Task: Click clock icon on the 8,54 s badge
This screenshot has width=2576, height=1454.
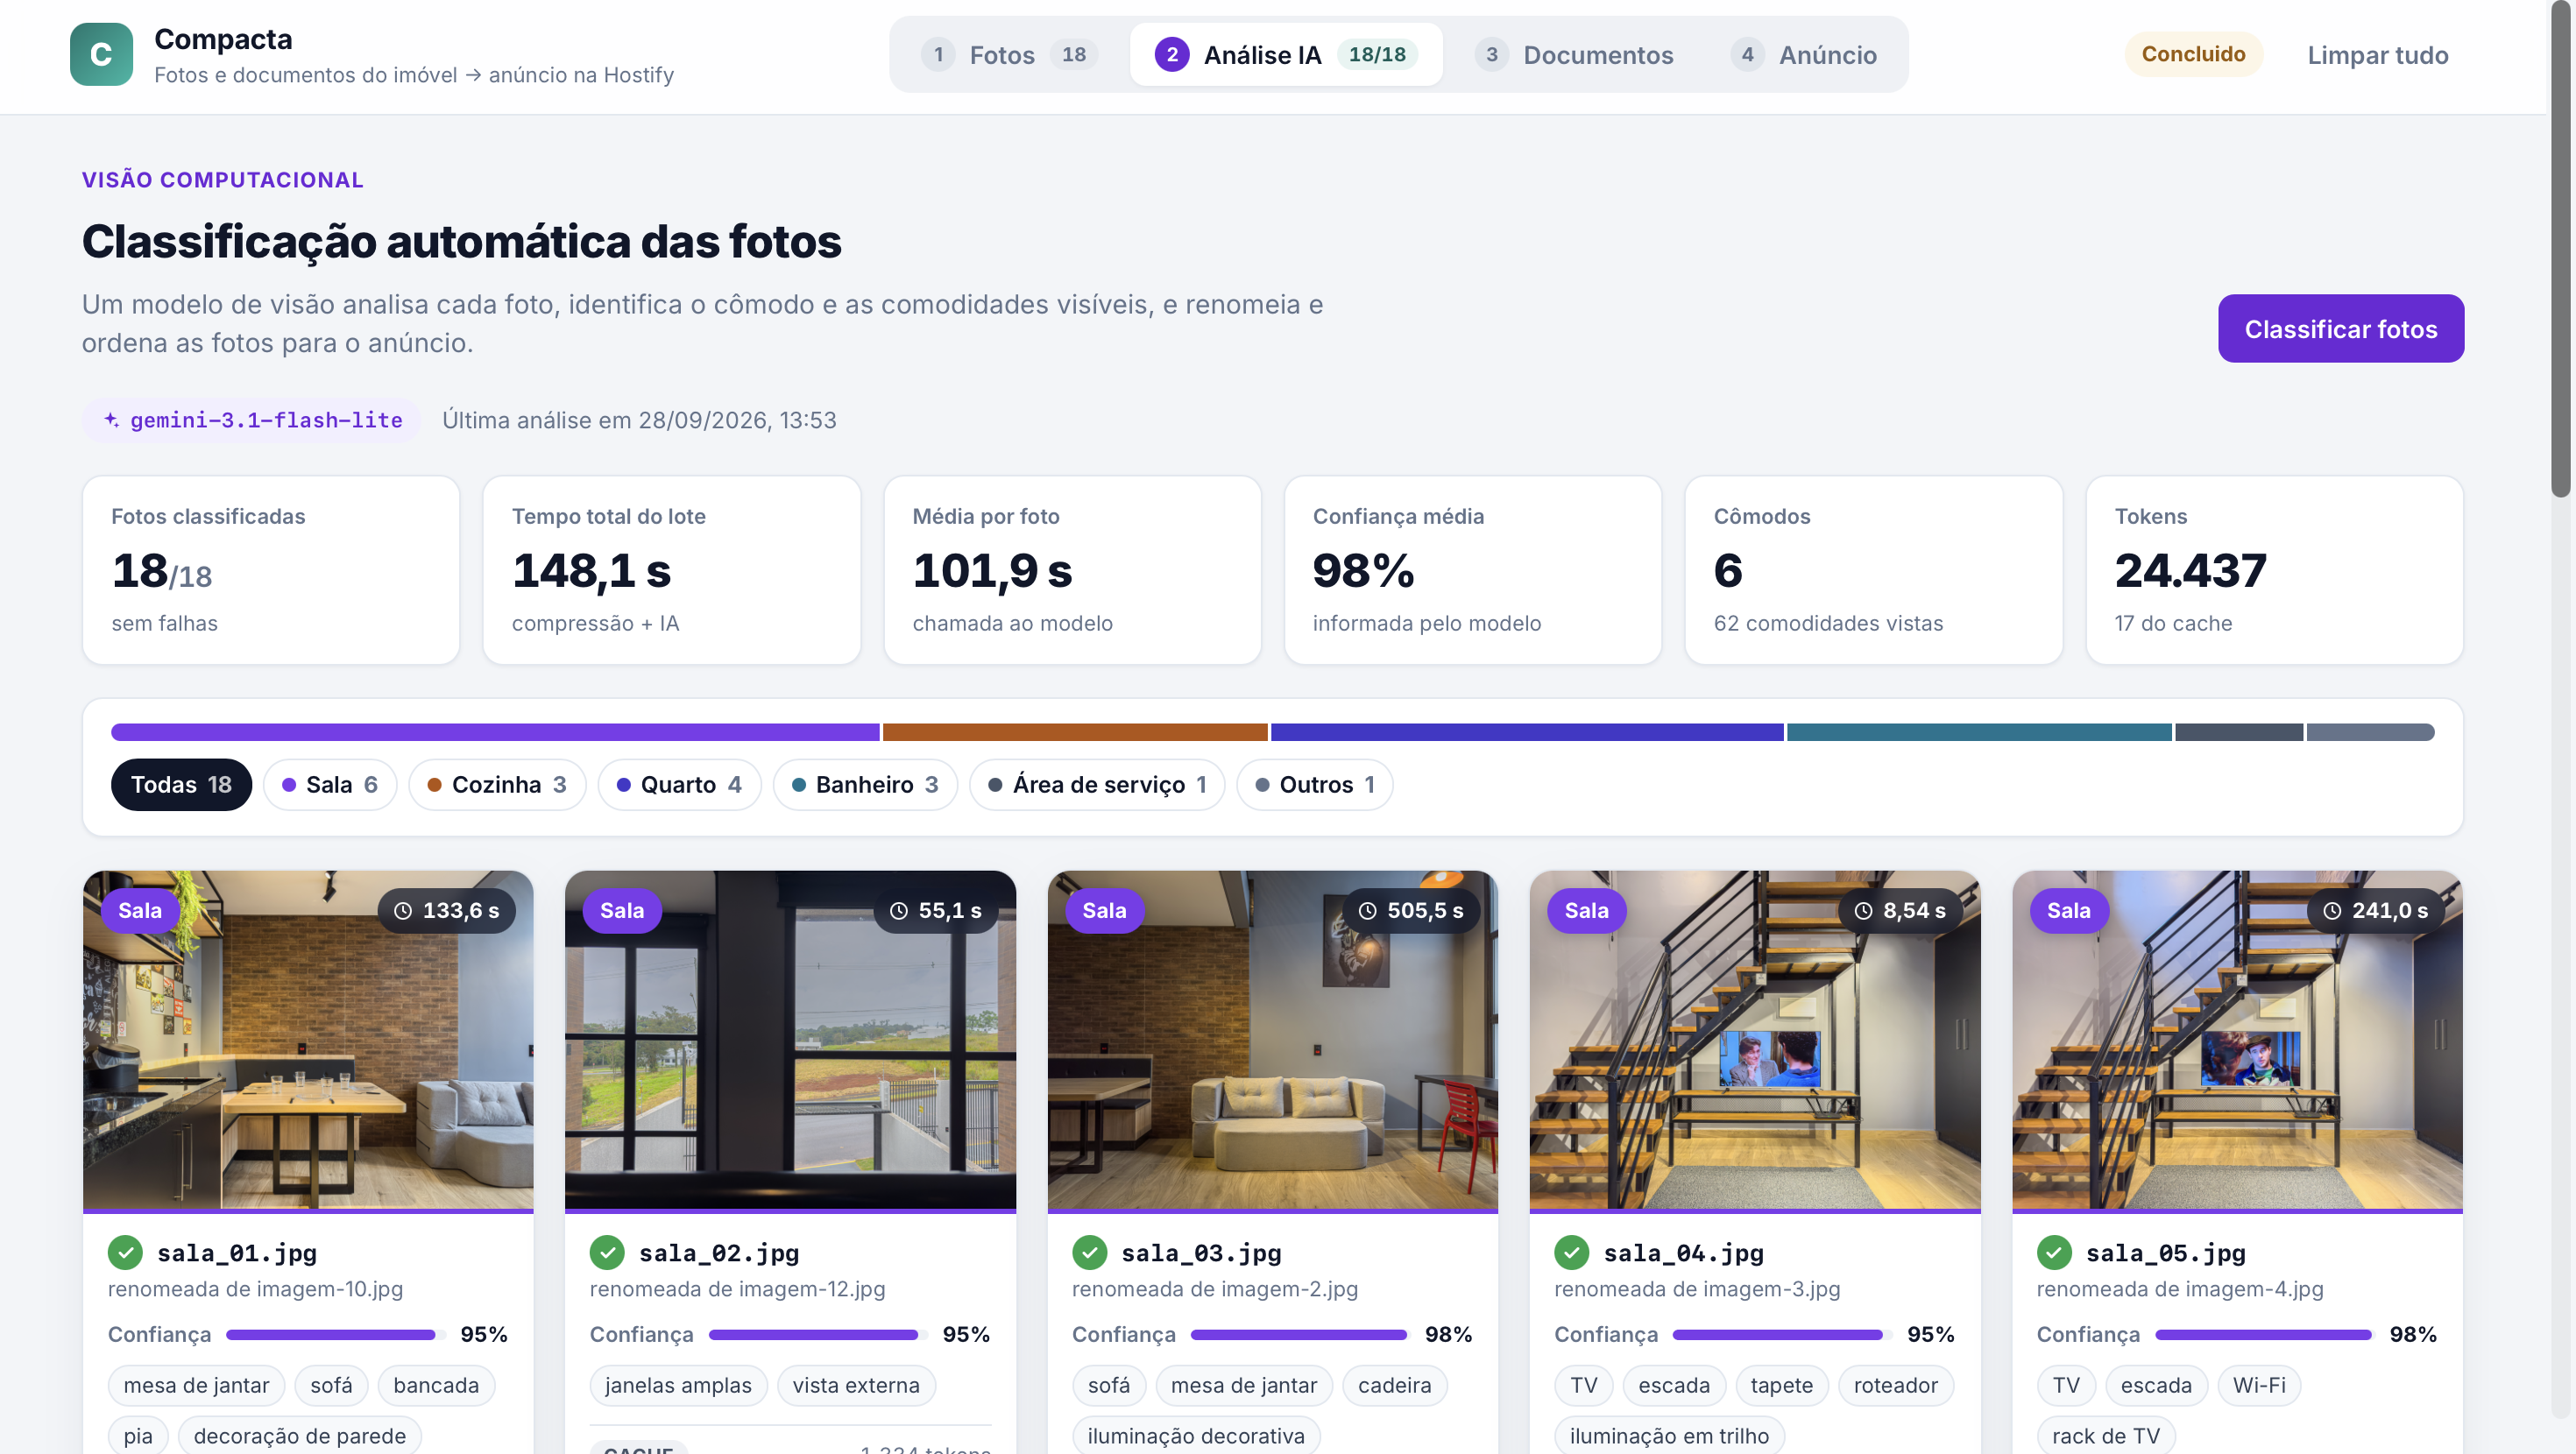Action: click(x=1864, y=911)
